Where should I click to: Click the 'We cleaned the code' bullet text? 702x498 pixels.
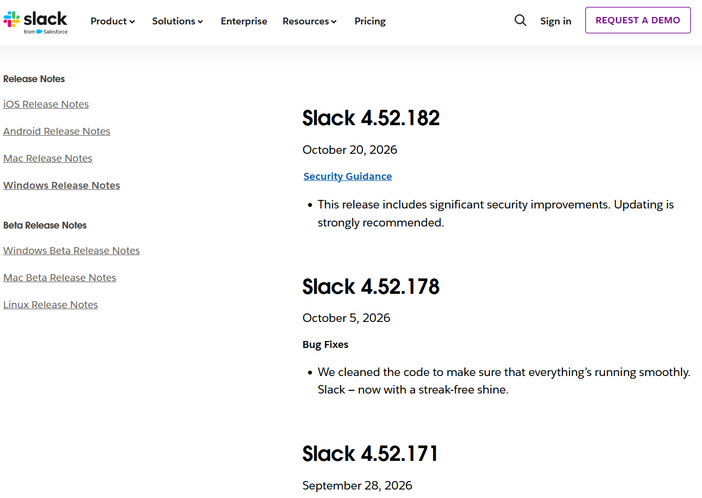[x=504, y=381]
